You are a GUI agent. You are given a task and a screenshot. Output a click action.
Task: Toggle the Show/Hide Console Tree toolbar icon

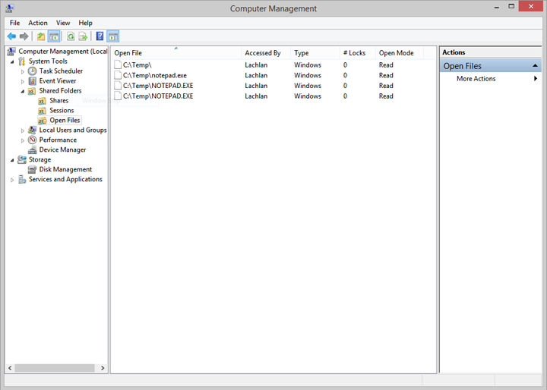tap(54, 36)
